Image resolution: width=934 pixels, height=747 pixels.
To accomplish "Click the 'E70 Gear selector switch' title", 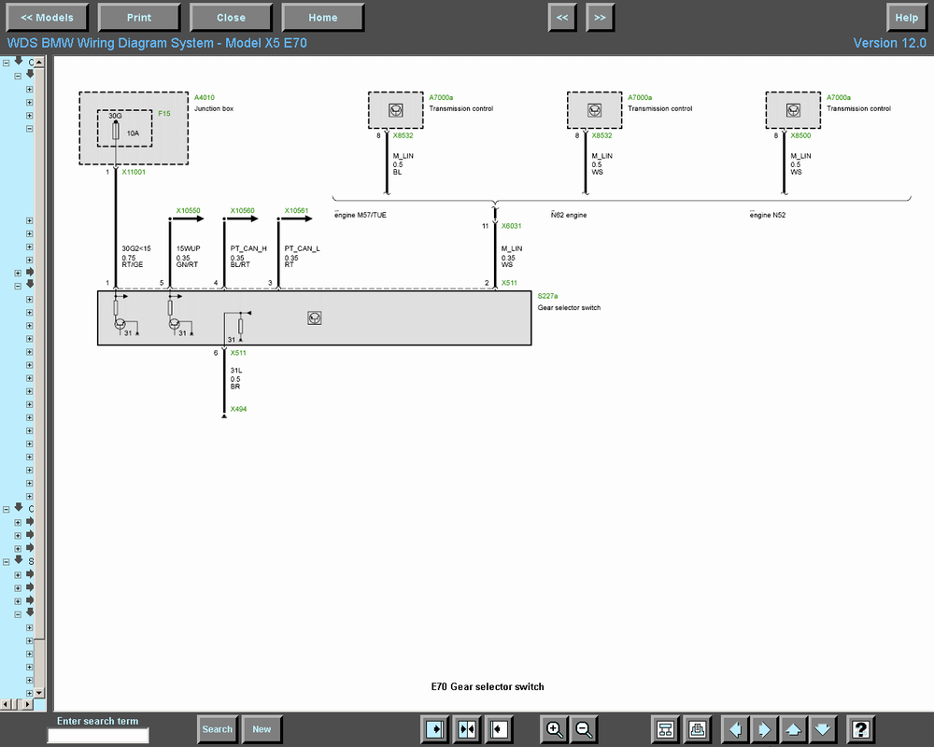I will (x=488, y=687).
